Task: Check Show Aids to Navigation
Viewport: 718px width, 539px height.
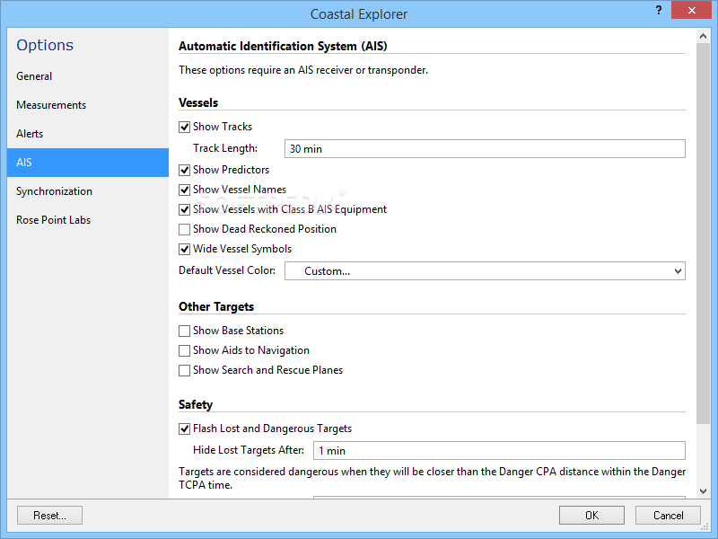Action: 185,350
